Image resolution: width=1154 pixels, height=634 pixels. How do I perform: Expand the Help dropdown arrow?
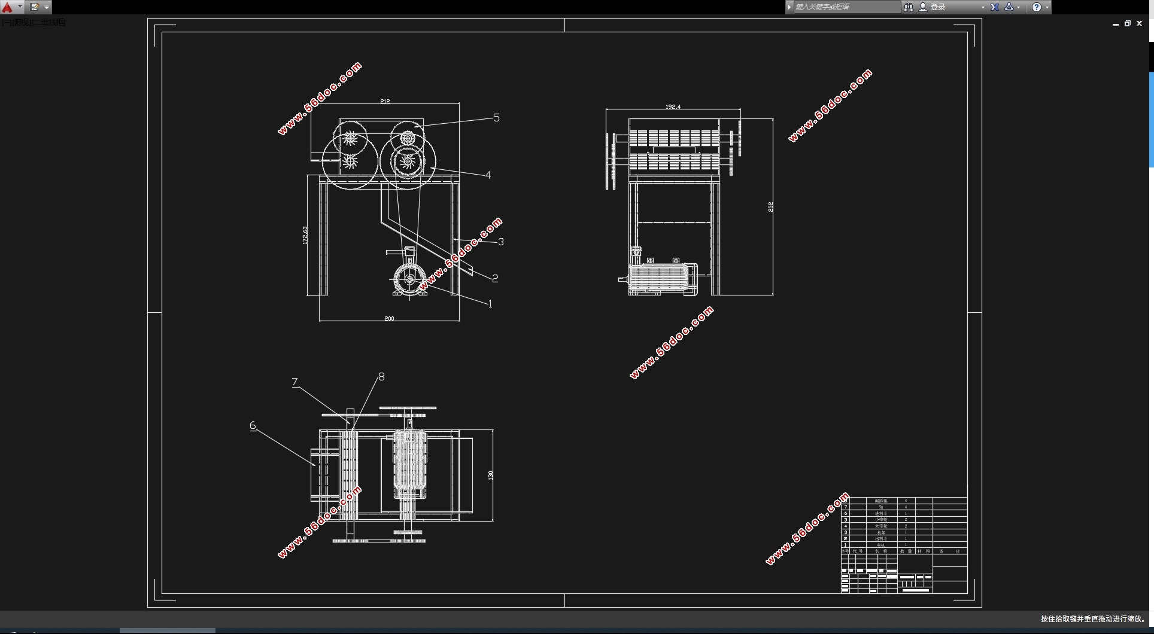pos(1047,7)
